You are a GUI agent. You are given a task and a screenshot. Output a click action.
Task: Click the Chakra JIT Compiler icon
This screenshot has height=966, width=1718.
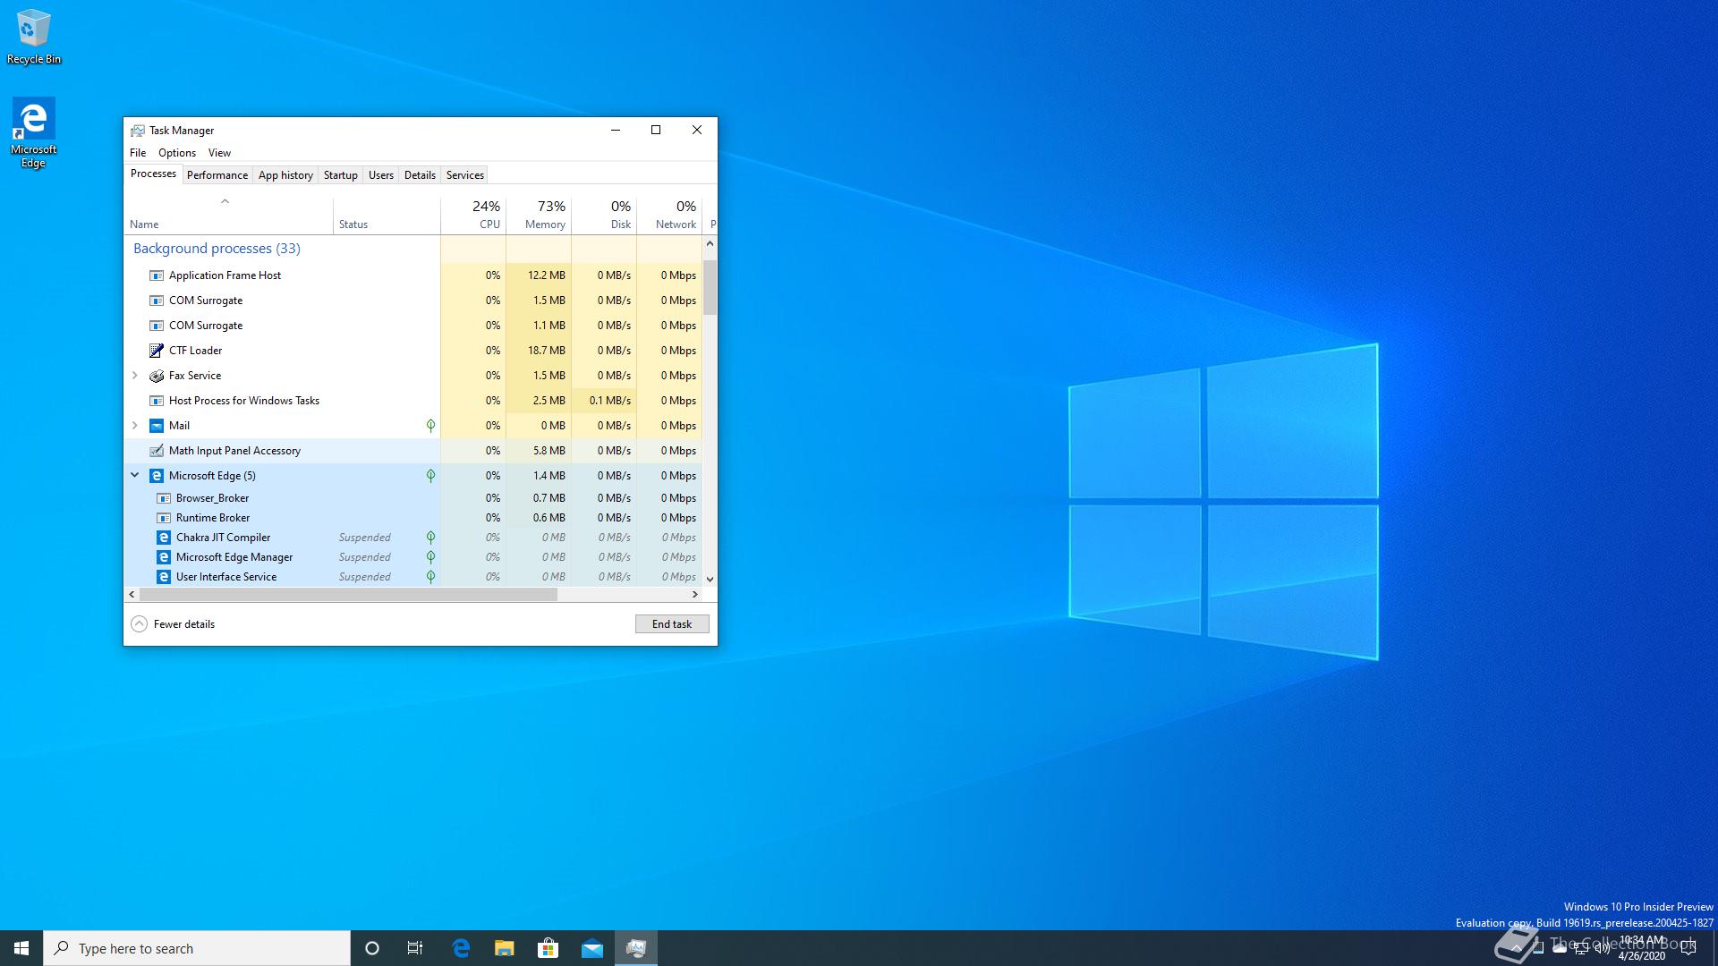(x=164, y=538)
